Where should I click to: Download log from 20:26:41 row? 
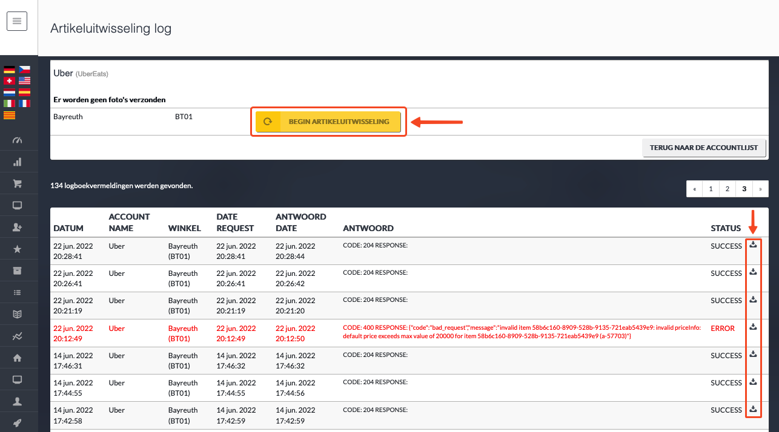[753, 272]
